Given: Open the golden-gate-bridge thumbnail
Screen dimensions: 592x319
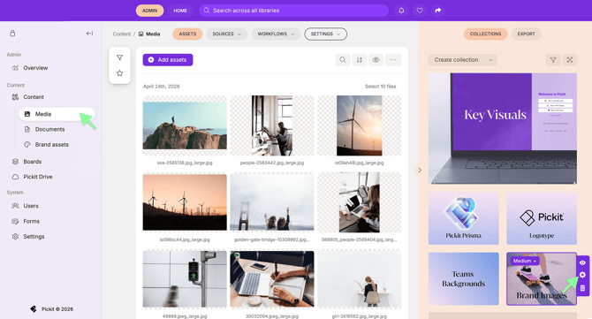Looking at the screenshot, I should [272, 202].
